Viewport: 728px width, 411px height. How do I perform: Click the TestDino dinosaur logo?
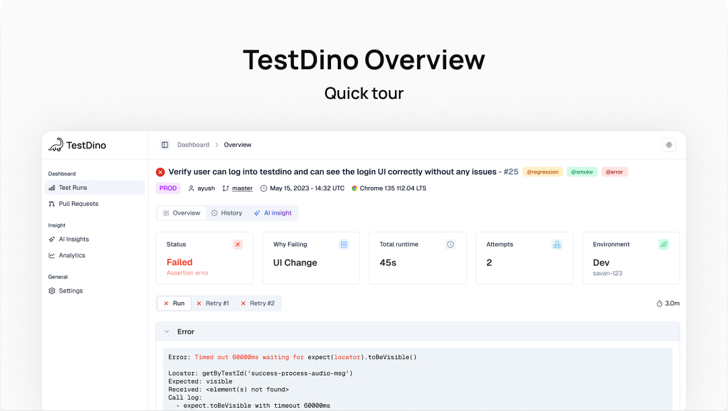tap(56, 145)
